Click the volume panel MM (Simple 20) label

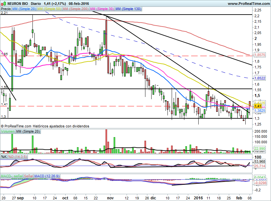tap(29, 131)
